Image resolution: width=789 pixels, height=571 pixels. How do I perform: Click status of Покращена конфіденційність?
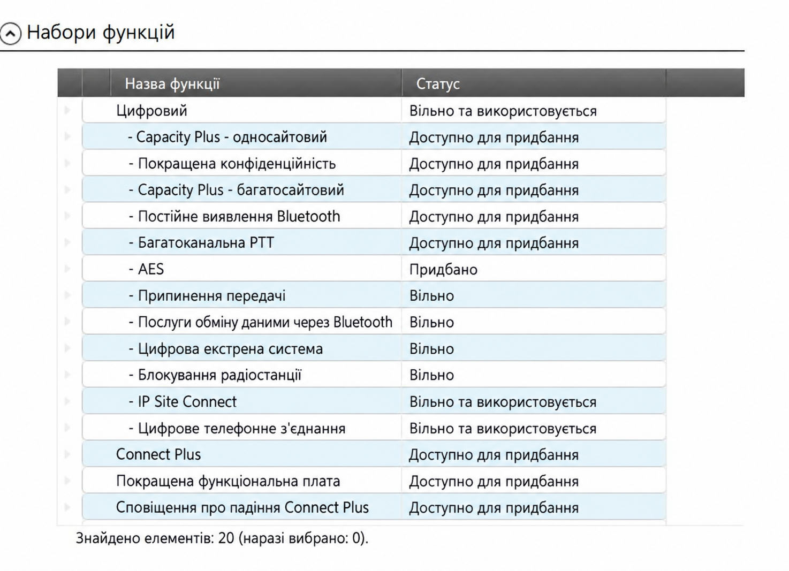click(x=494, y=164)
